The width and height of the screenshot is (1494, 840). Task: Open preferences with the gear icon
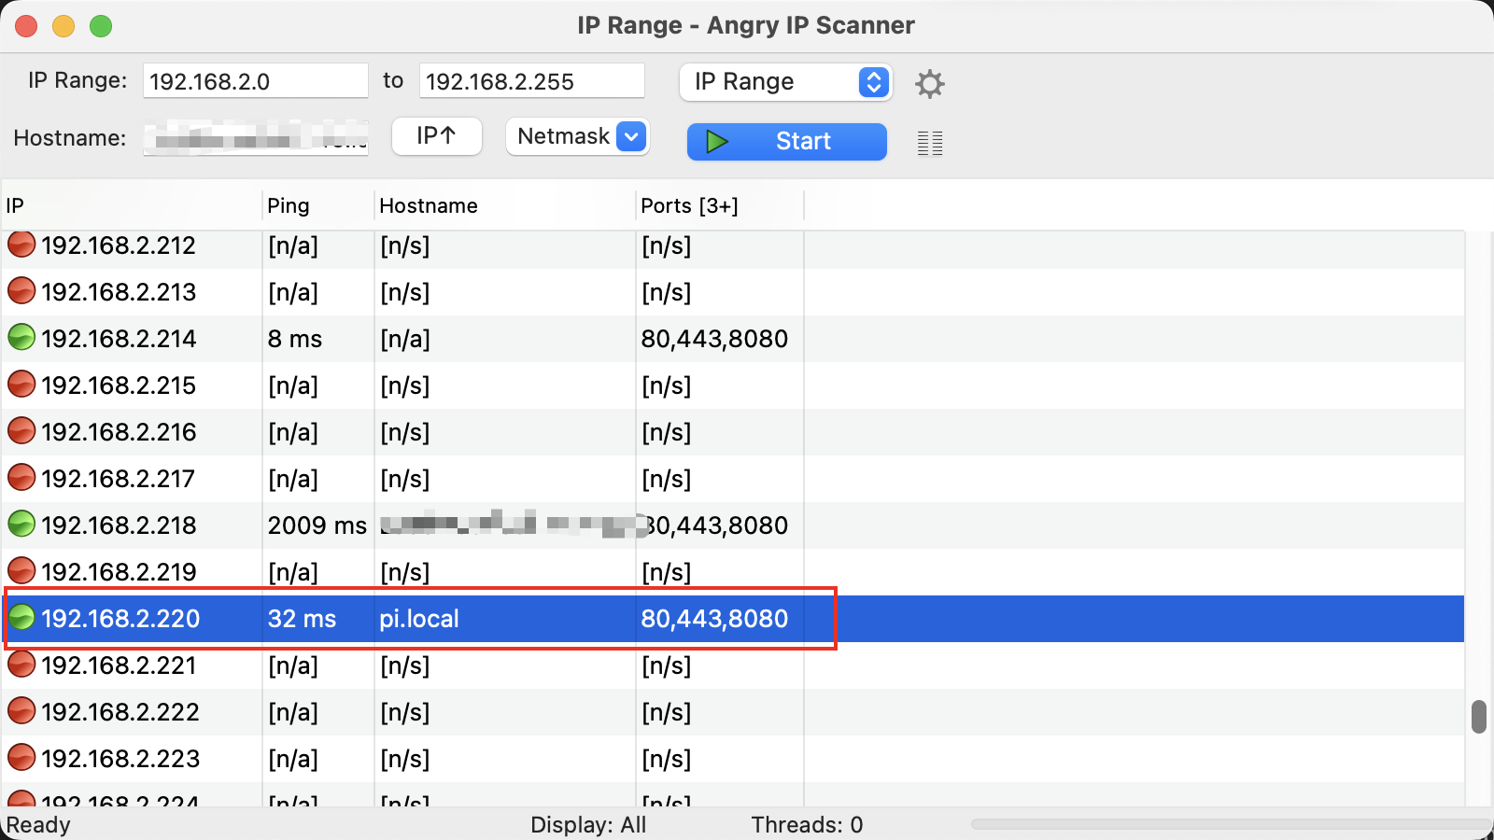929,84
